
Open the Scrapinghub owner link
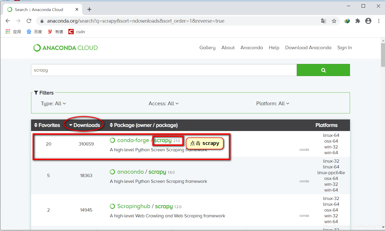[134, 206]
